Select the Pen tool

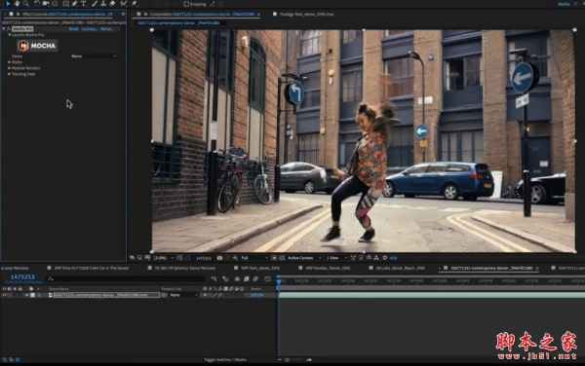[x=75, y=3]
